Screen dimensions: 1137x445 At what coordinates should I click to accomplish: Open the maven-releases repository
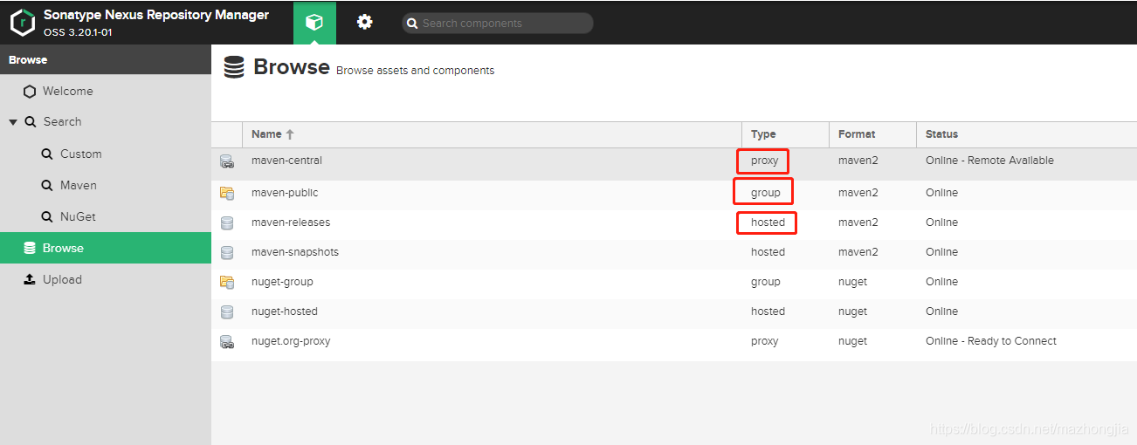tap(291, 222)
